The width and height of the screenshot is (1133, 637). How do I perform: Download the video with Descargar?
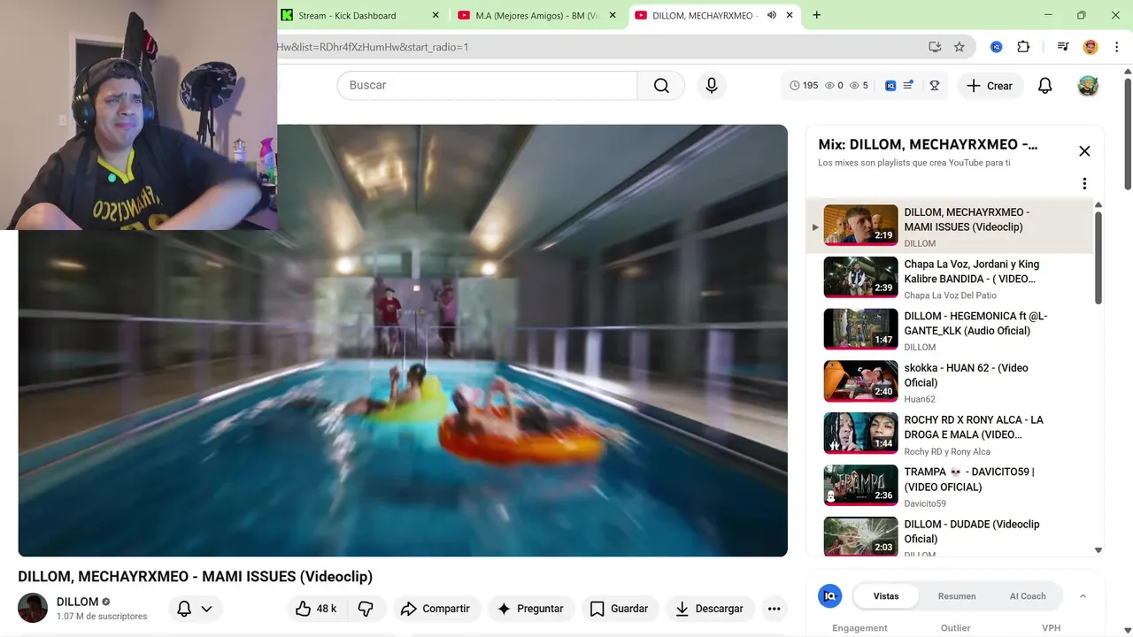point(710,609)
